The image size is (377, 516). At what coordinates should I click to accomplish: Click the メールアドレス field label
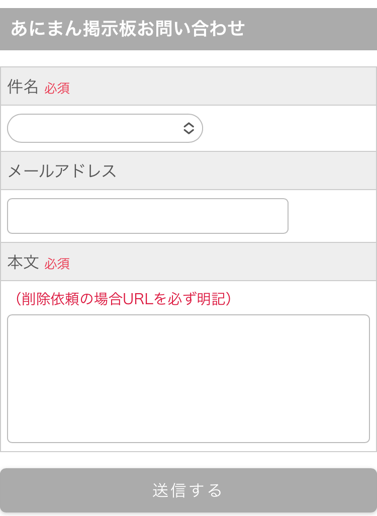(x=62, y=171)
